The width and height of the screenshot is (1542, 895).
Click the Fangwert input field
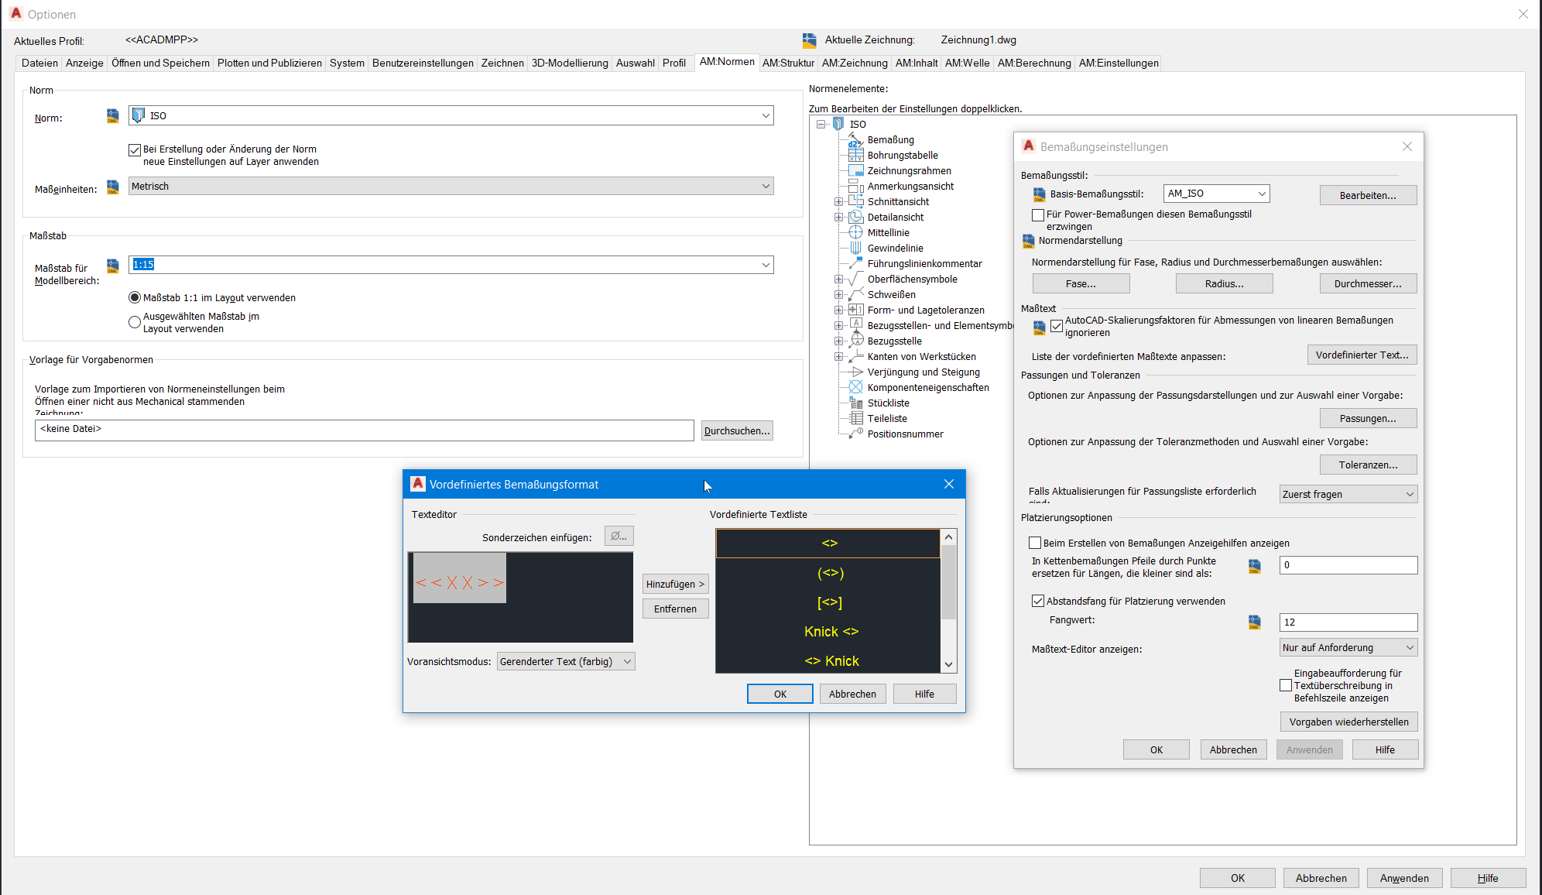click(x=1348, y=622)
